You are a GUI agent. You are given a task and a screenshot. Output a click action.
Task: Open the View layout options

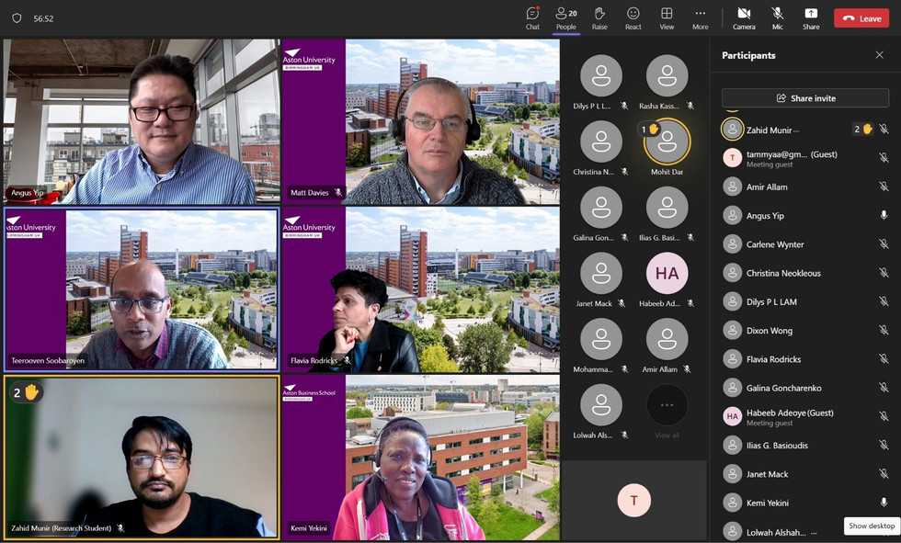click(x=667, y=17)
